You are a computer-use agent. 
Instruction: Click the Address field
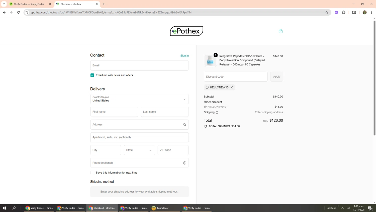(139, 125)
